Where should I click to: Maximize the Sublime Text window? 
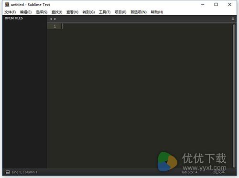coord(216,5)
